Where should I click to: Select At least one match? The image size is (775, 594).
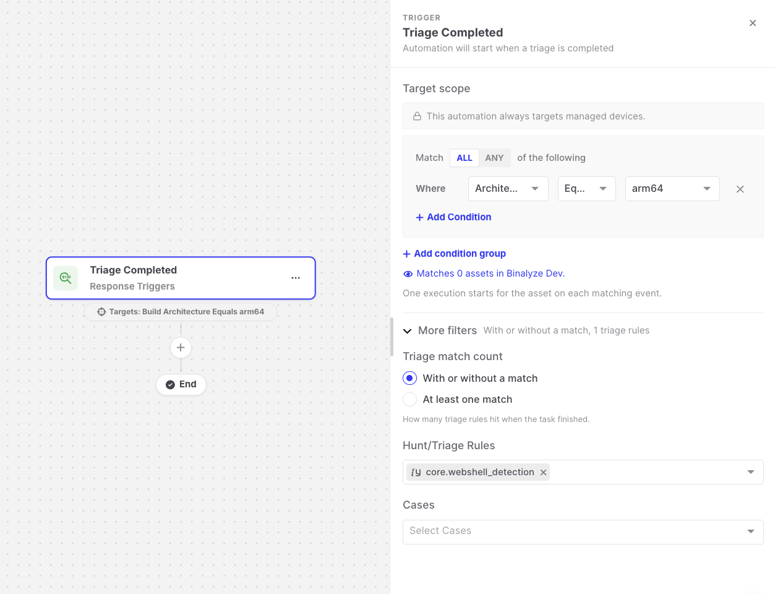[x=409, y=399]
